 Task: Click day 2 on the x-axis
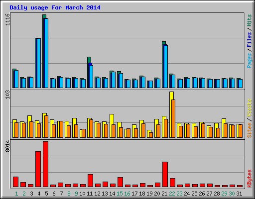(x=24, y=194)
